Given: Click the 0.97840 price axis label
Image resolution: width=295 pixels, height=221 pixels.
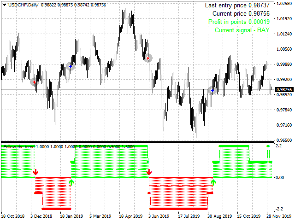Looking at the screenshot, I should point(284,110).
